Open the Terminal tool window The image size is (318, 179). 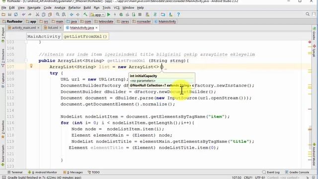15,172
